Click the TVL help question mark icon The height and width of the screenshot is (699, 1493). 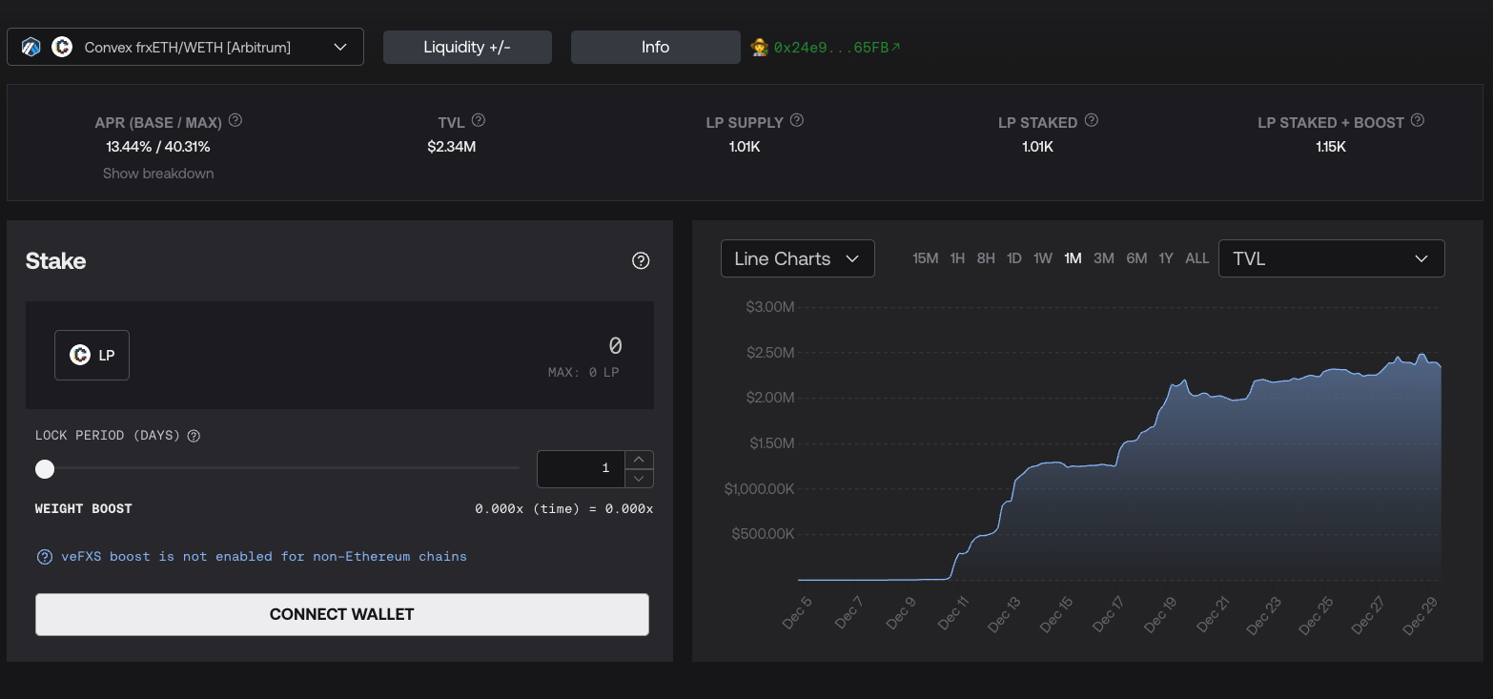[x=479, y=121]
